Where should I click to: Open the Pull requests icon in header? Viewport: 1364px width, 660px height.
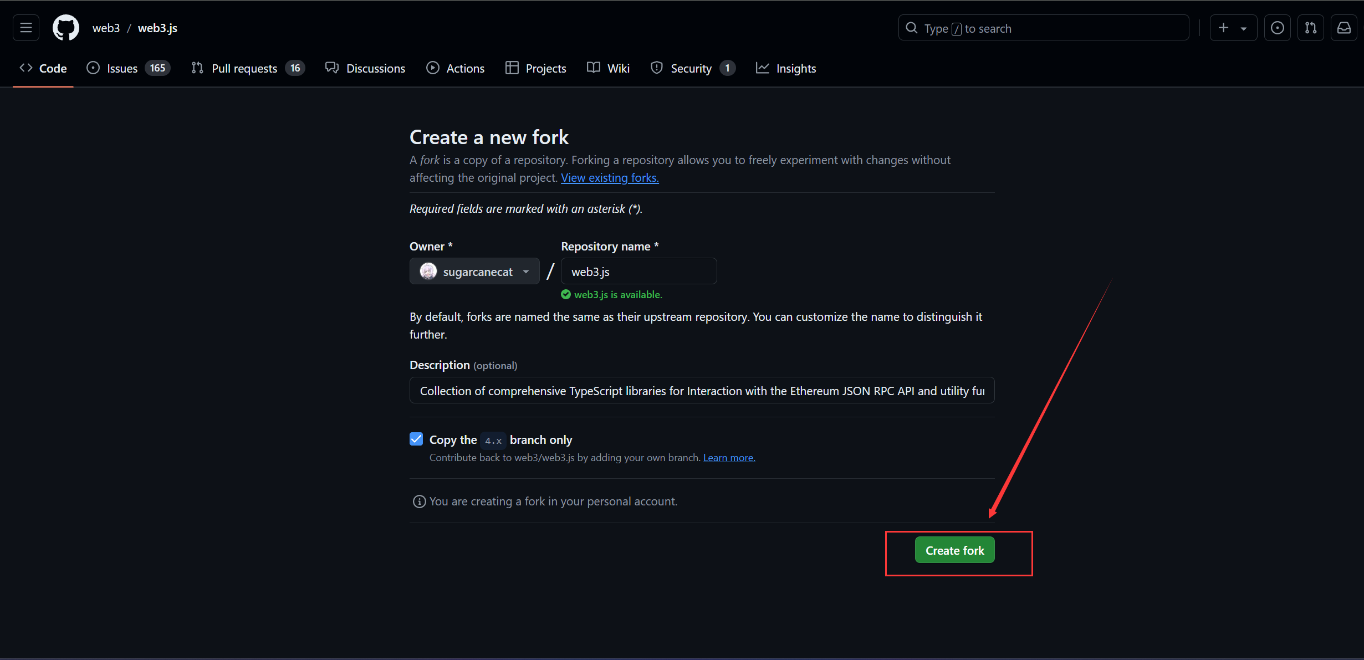click(1310, 28)
